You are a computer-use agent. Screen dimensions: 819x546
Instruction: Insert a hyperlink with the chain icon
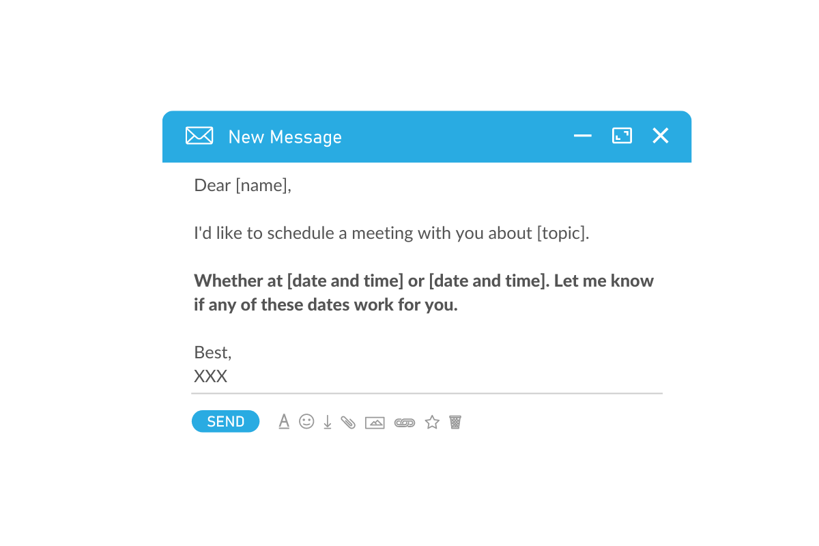tap(405, 423)
